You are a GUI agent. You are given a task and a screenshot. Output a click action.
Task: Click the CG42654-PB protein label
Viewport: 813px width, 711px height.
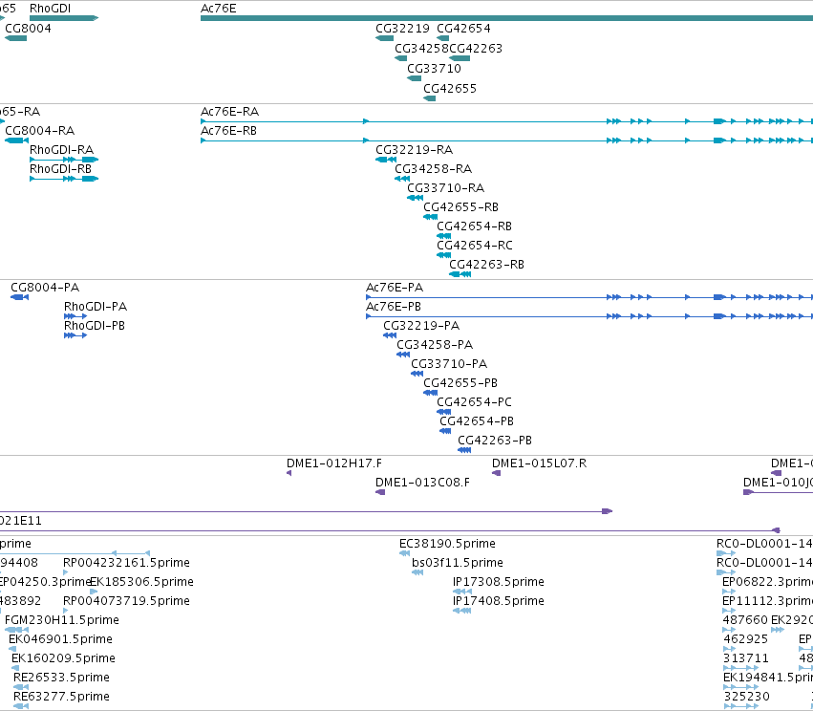477,421
